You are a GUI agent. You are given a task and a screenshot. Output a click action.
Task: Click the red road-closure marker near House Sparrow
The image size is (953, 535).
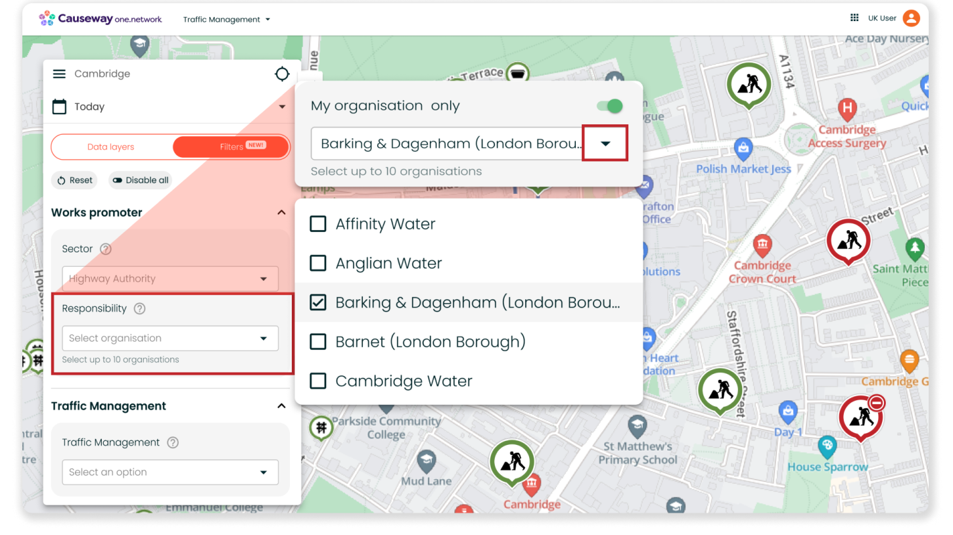click(861, 417)
